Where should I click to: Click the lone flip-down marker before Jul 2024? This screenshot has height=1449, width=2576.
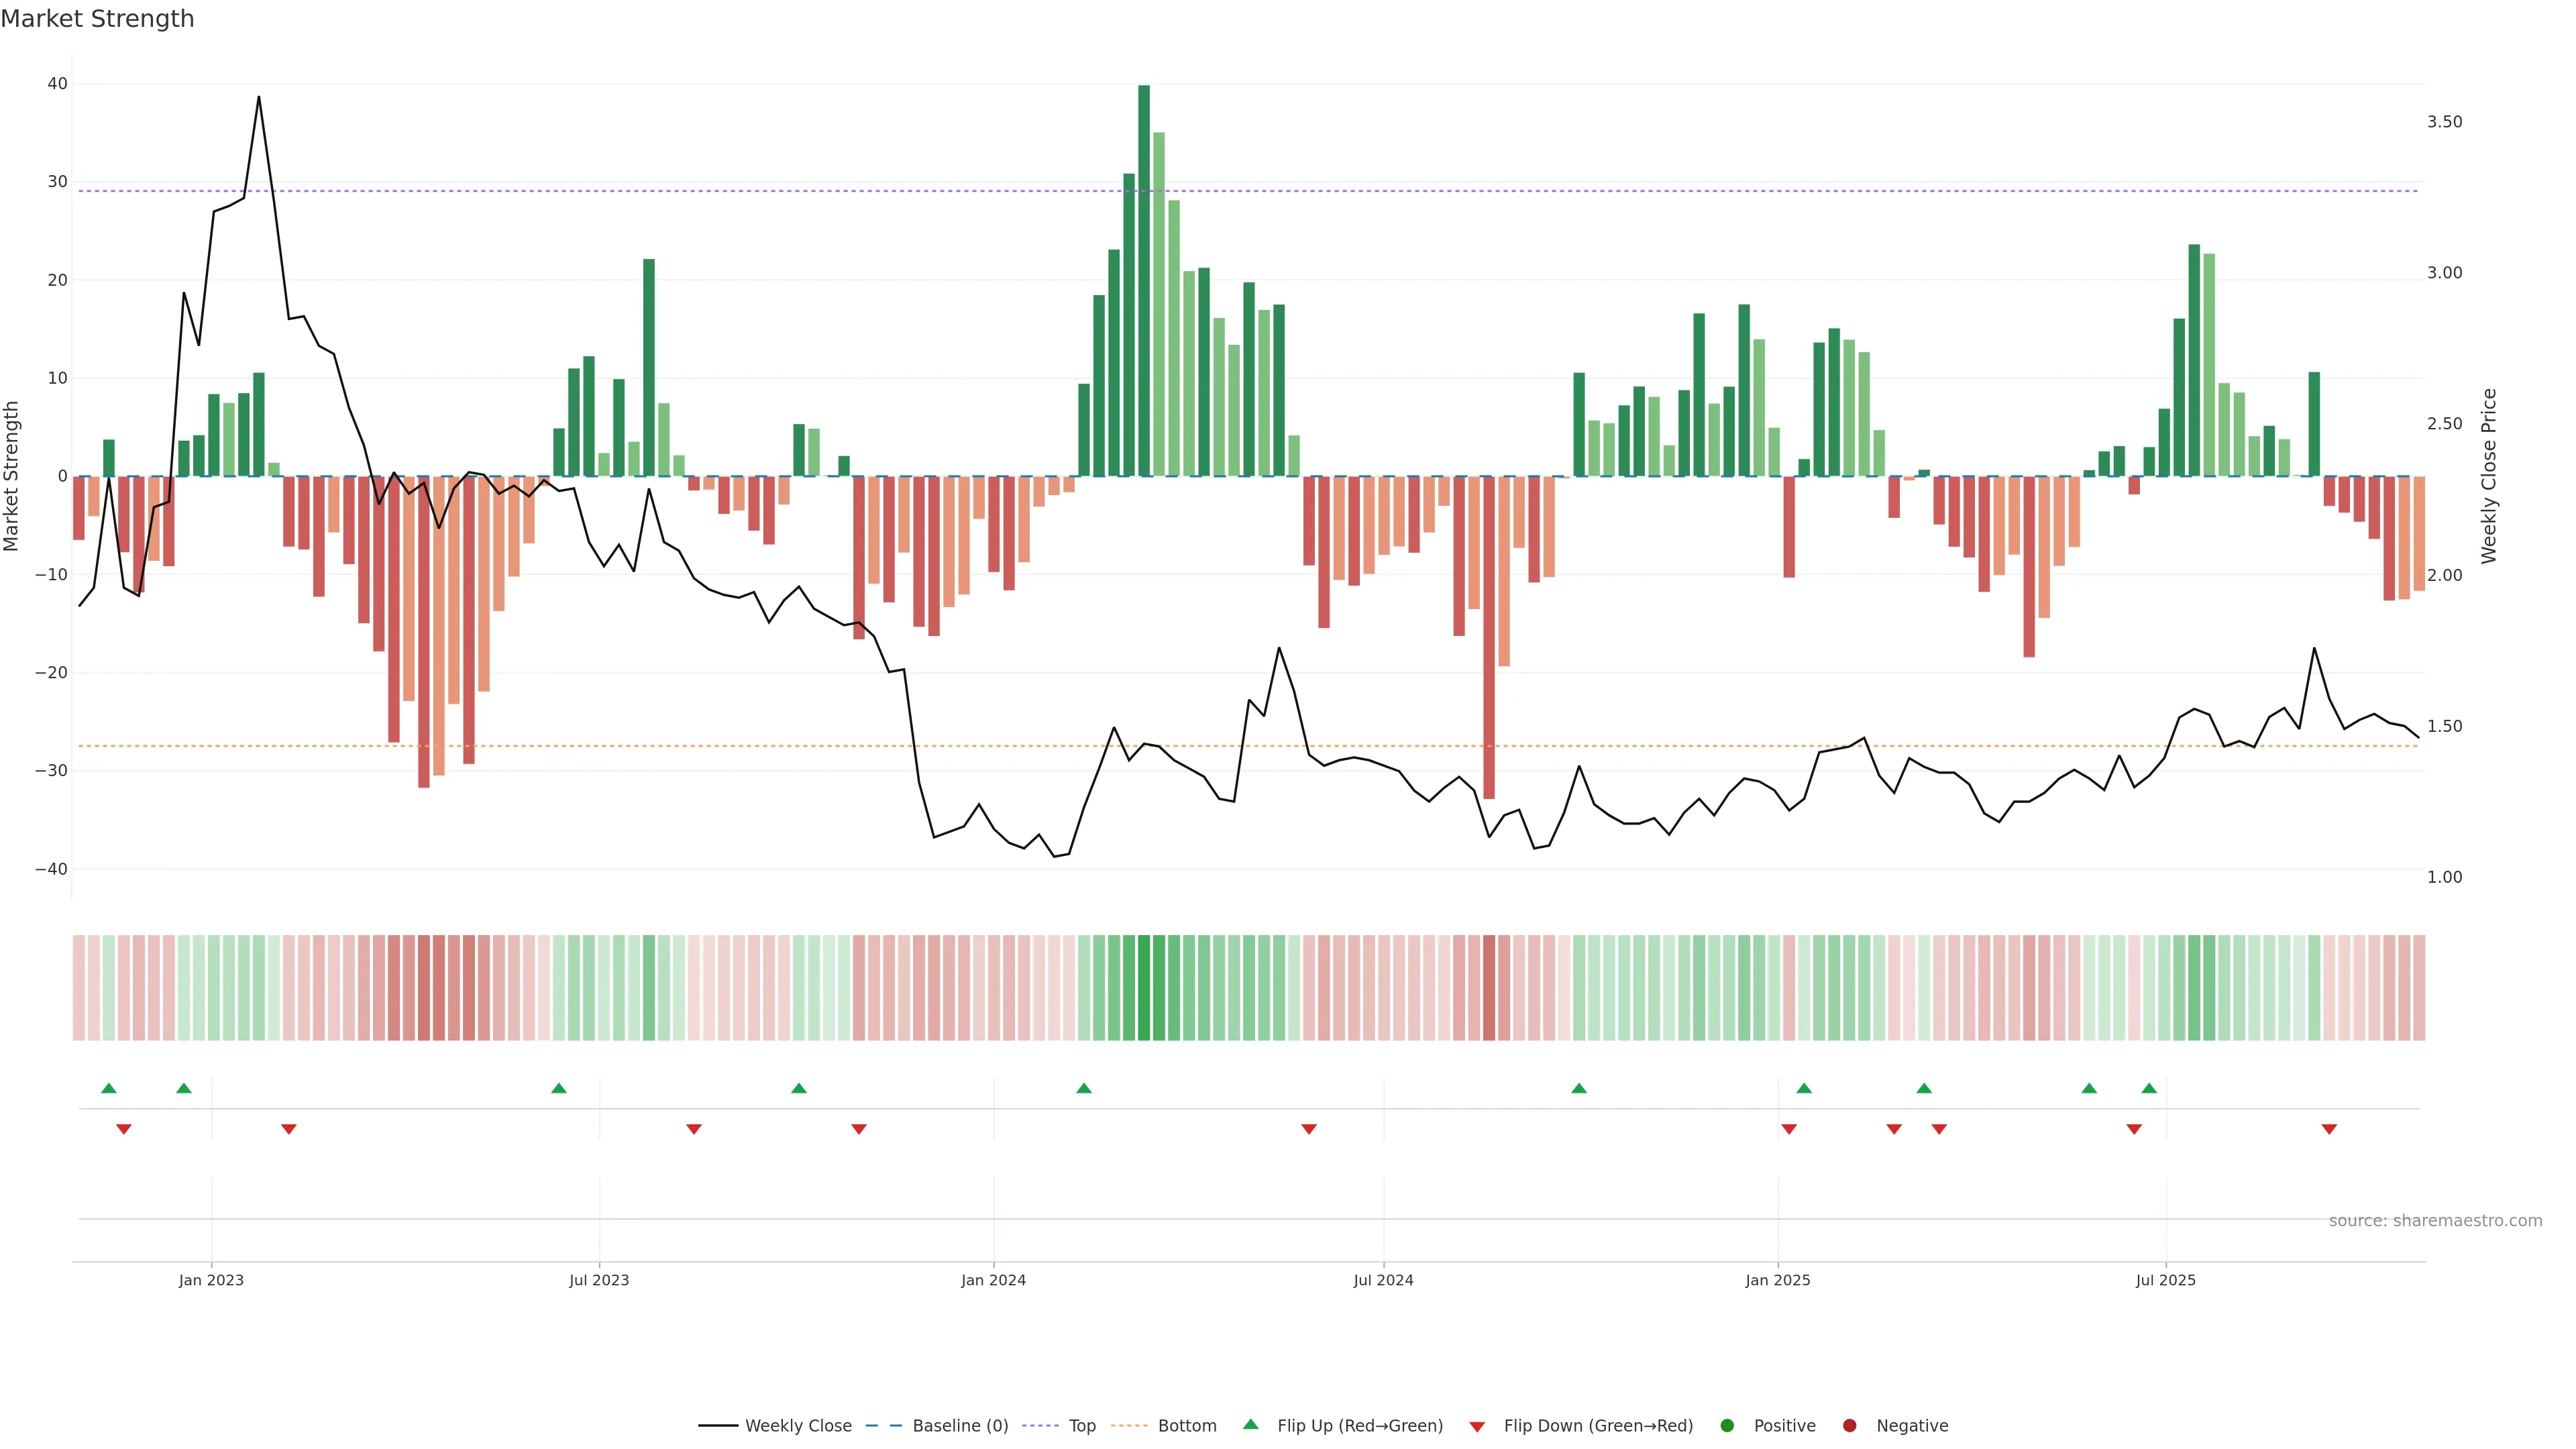point(1309,1129)
